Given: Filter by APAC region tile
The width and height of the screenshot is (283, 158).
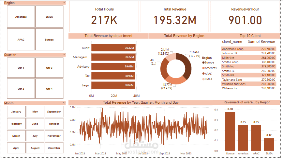Looking at the screenshot, I should click(21, 40).
